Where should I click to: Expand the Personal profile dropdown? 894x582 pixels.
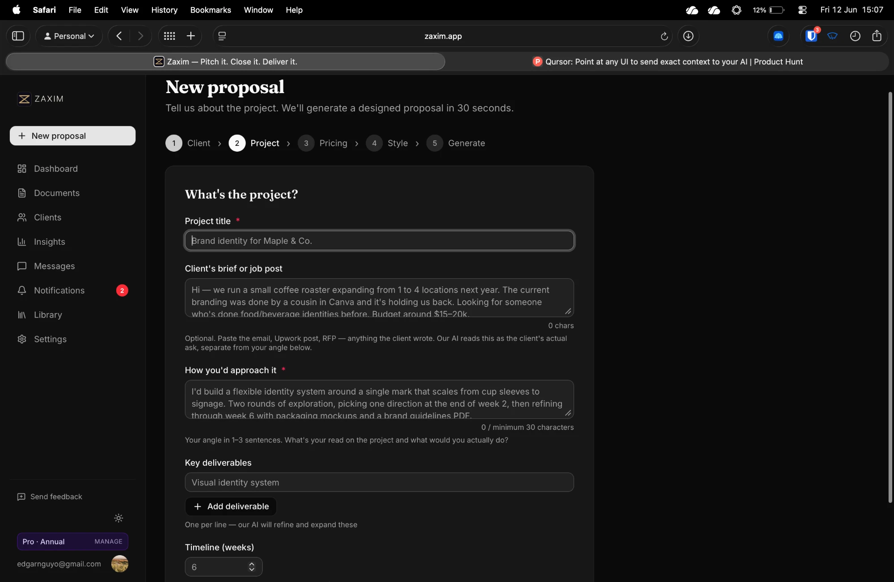69,36
